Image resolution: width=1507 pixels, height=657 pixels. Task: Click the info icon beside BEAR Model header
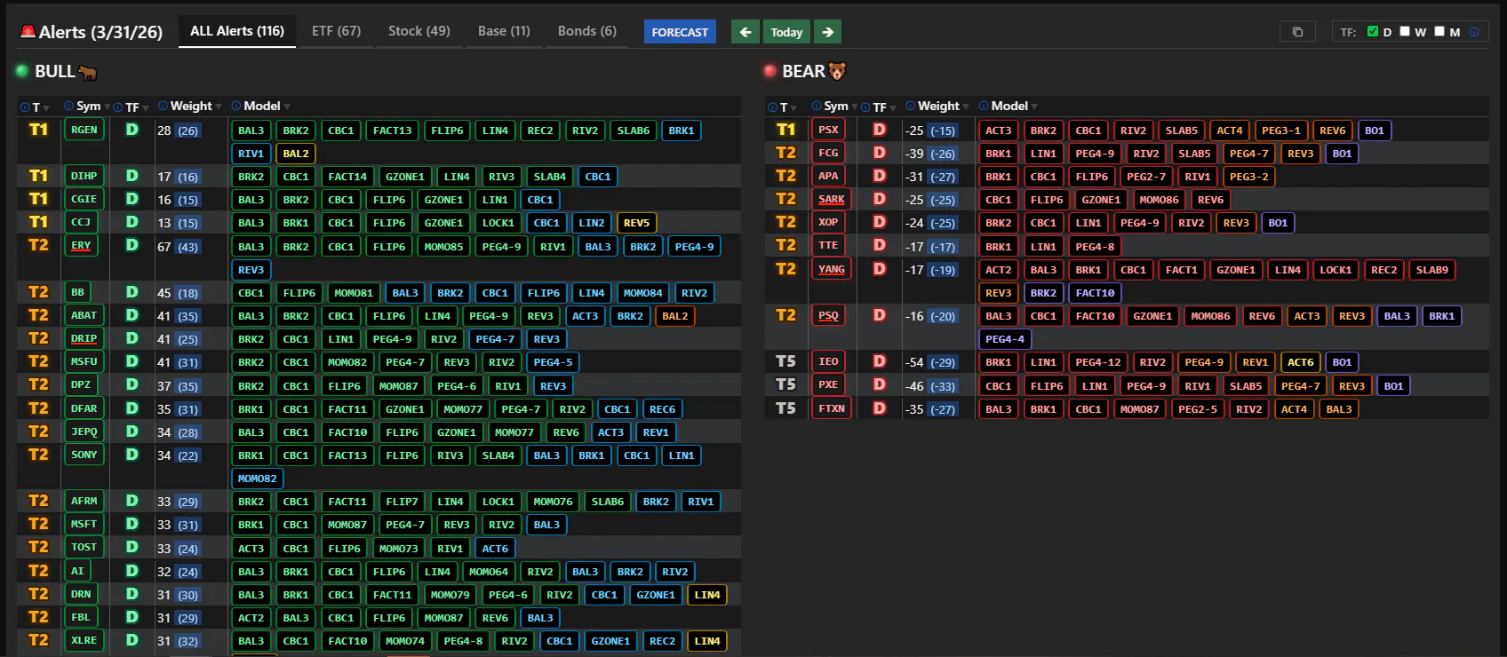pos(984,106)
